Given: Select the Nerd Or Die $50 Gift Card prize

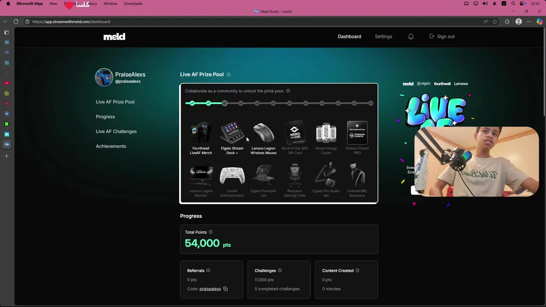Looking at the screenshot, I should pyautogui.click(x=295, y=138).
